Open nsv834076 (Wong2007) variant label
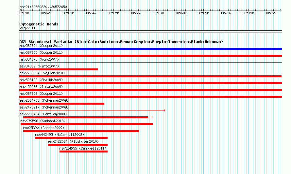This screenshot has width=291, height=174. [x=39, y=59]
